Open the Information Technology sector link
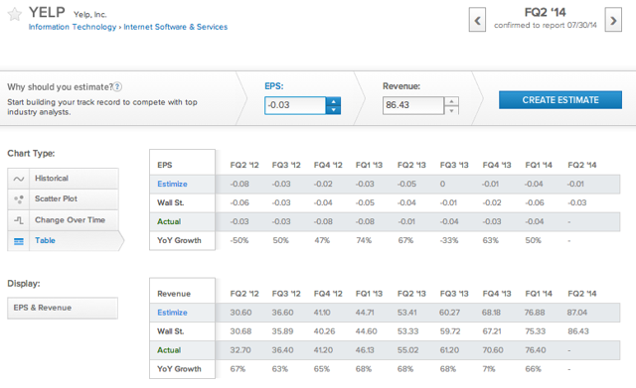Screen dimensions: 636x388 click(73, 27)
